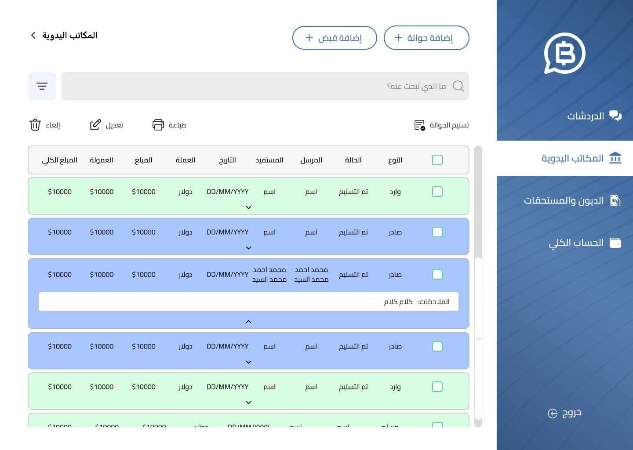This screenshot has width=633, height=450.
Task: Click the الديون والمستحقات money icon
Action: (615, 200)
